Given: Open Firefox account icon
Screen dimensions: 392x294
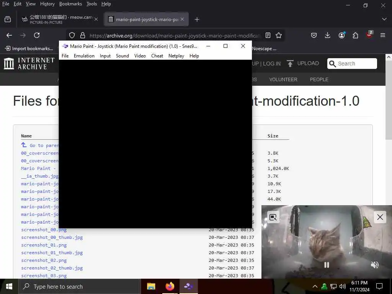Looking at the screenshot, I should tap(341, 35).
